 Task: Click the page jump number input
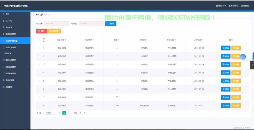(81, 113)
